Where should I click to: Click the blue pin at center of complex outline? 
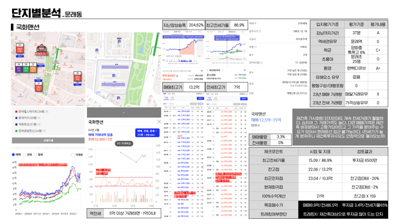pos(114,75)
